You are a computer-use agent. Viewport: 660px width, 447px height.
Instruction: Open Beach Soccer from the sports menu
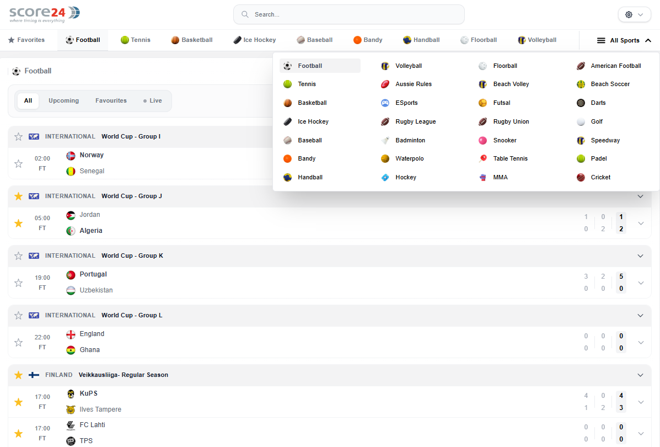coord(603,84)
